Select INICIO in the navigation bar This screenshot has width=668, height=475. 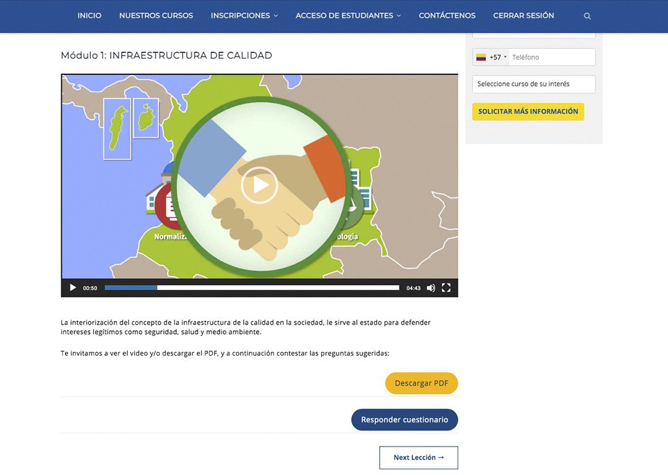[x=89, y=15]
